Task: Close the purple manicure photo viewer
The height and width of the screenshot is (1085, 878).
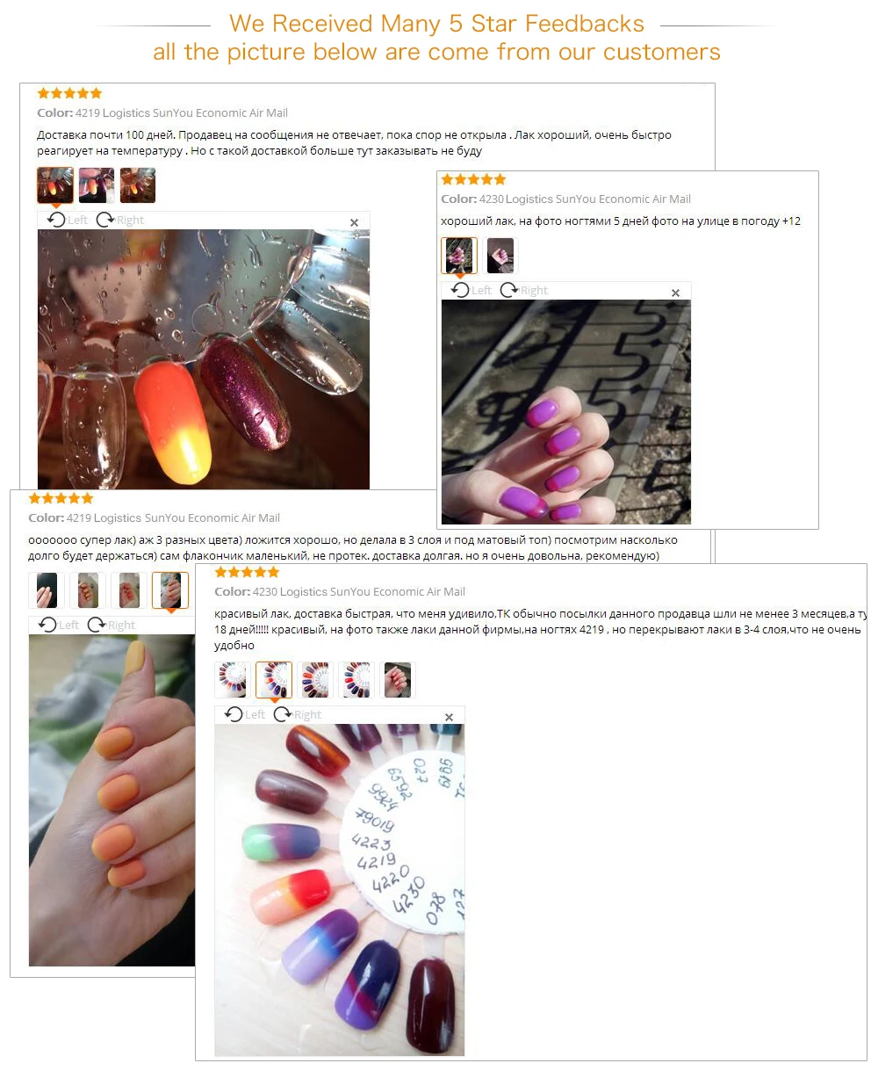Action: pos(675,293)
